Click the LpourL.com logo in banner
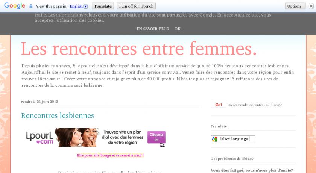This screenshot has height=173, width=316. 39,138
